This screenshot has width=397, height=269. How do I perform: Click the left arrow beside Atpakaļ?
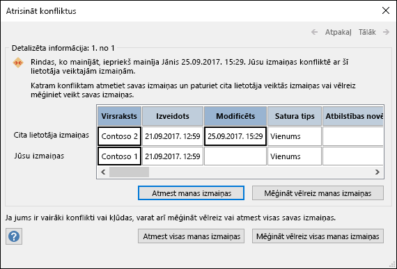point(314,32)
